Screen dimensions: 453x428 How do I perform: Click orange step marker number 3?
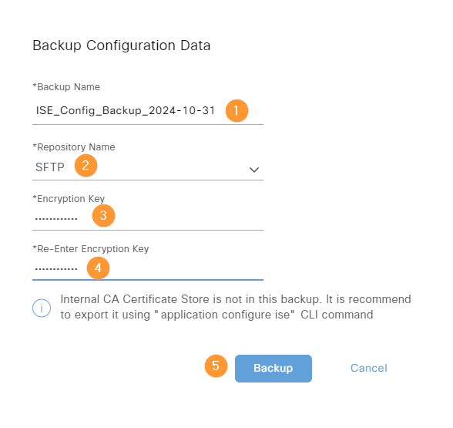(x=103, y=215)
